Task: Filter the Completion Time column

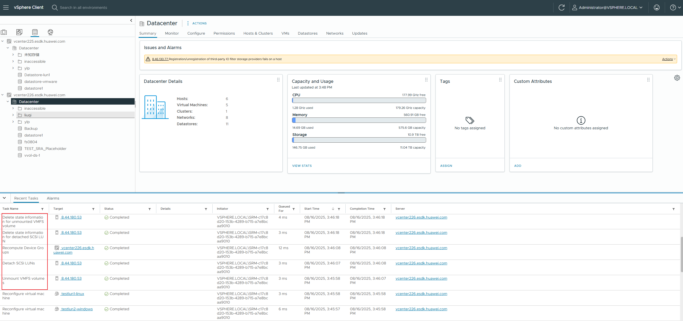Action: (x=385, y=209)
